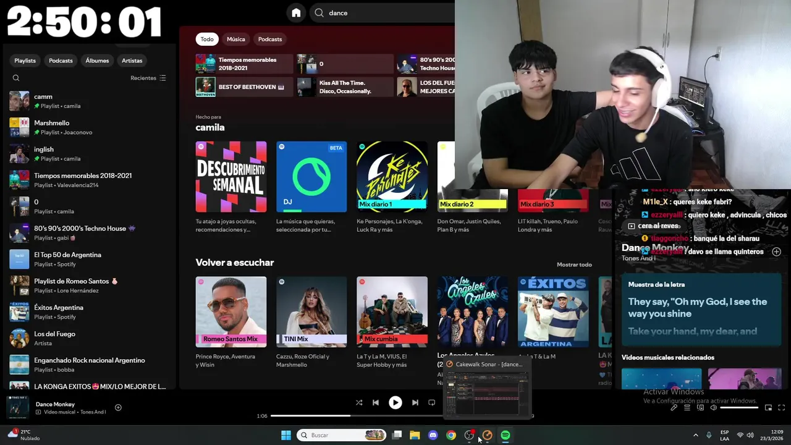Click 'Dance Monkey' title in player bar

(55, 404)
